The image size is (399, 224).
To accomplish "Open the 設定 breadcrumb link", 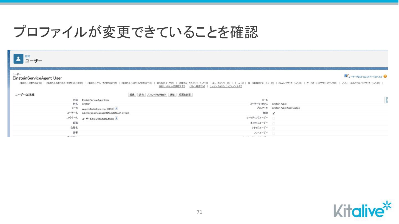I will (x=28, y=56).
